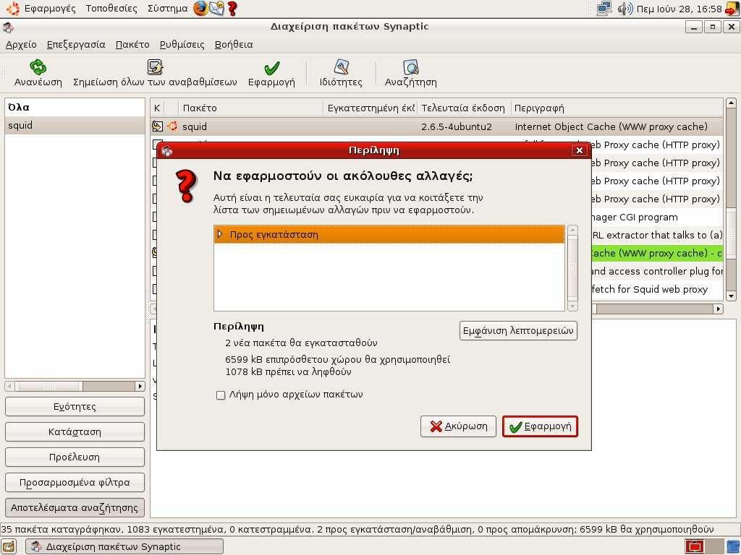Click the Ανανέωση reload icon
The image size is (741, 555).
[x=38, y=67]
